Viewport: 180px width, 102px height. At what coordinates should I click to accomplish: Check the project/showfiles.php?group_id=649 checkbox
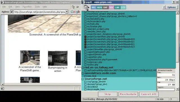point(85,49)
